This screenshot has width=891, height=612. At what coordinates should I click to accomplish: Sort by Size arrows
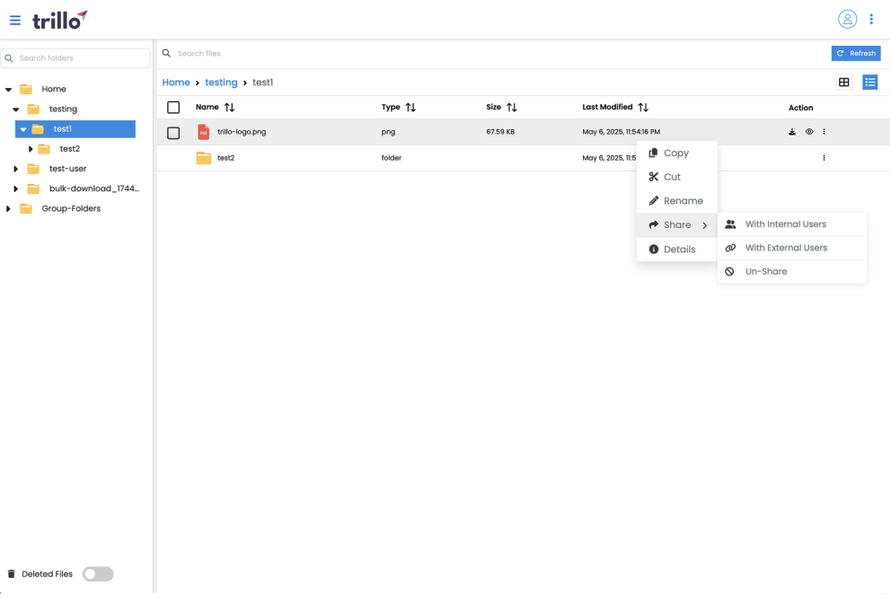point(512,108)
